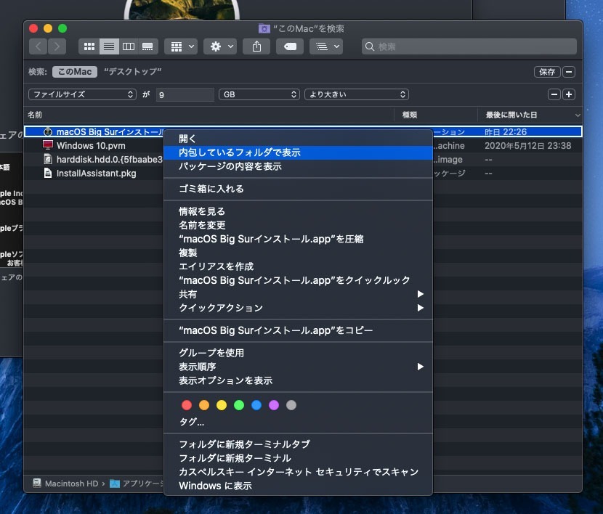Apply the orange tag color
Viewport: 603px width, 514px height.
point(204,405)
